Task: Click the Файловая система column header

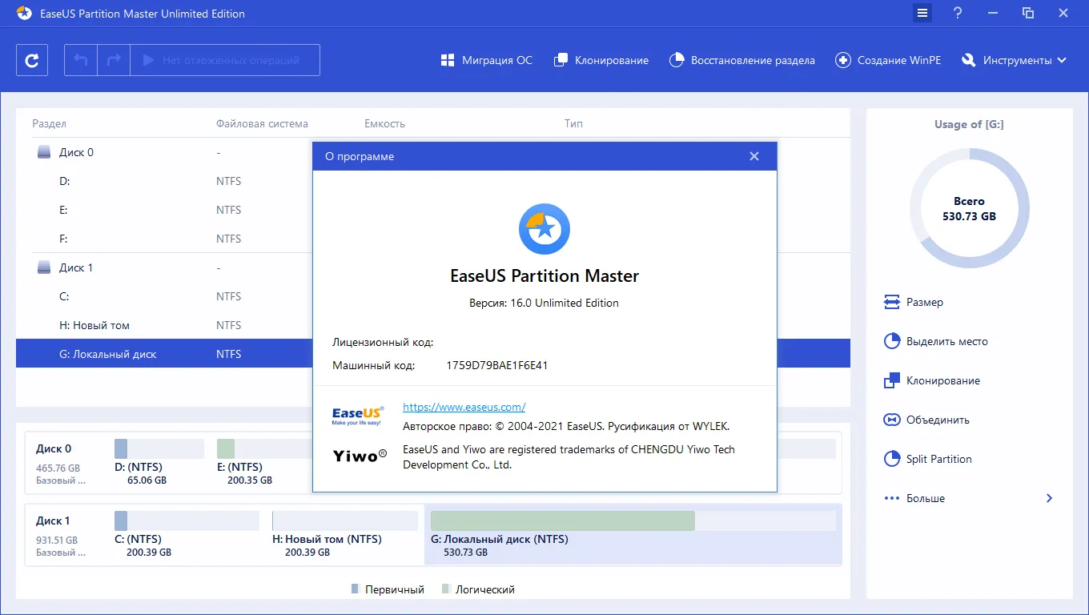Action: point(262,123)
